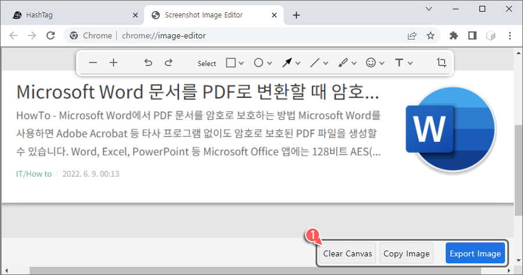The width and height of the screenshot is (523, 275).
Task: Choose the Ellipse shape tool
Action: click(x=259, y=63)
